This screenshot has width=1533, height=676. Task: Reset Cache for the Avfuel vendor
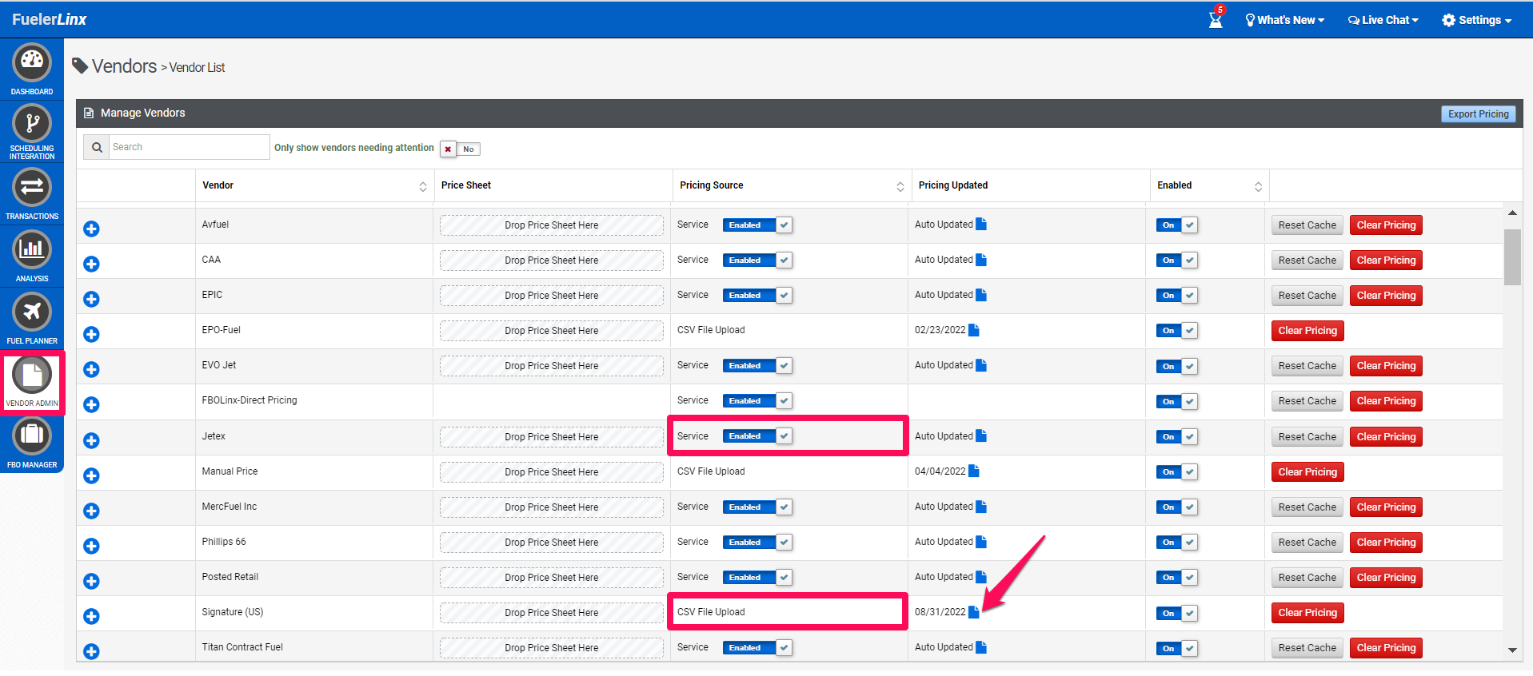tap(1307, 225)
